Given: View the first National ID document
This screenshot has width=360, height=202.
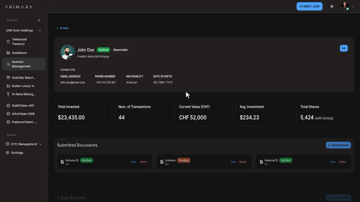Looking at the screenshot, I should click(x=133, y=162).
